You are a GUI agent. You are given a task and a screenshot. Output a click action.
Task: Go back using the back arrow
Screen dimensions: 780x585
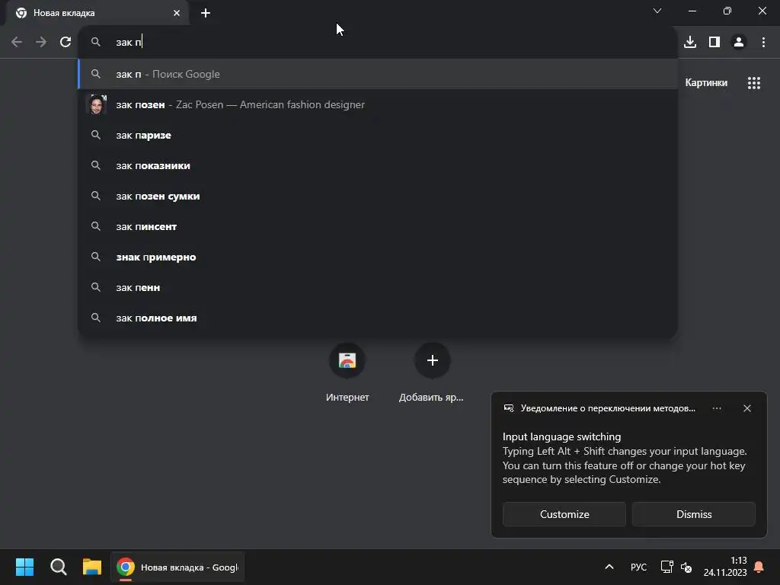point(17,42)
